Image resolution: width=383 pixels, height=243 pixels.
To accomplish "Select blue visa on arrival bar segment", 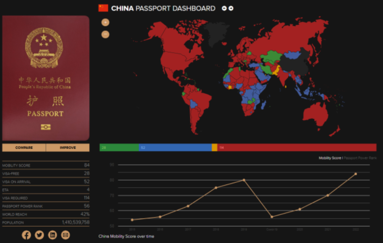I will [x=175, y=147].
